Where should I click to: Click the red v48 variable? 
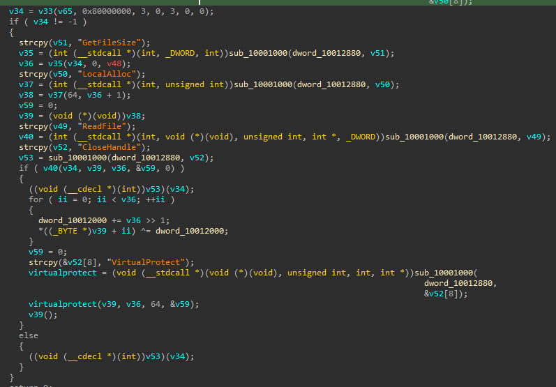[114, 63]
